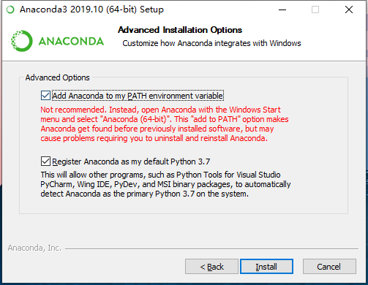Uncheck the Add Anaconda to PATH checkbox
Screen dimensions: 368x285
click(45, 96)
